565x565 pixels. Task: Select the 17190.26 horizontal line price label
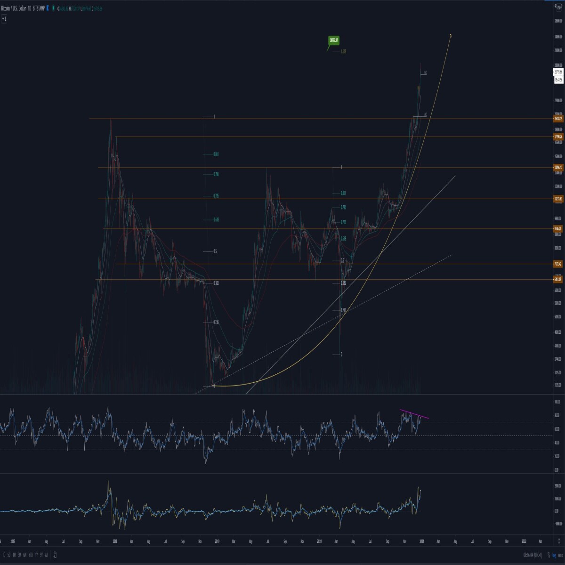[x=557, y=137]
